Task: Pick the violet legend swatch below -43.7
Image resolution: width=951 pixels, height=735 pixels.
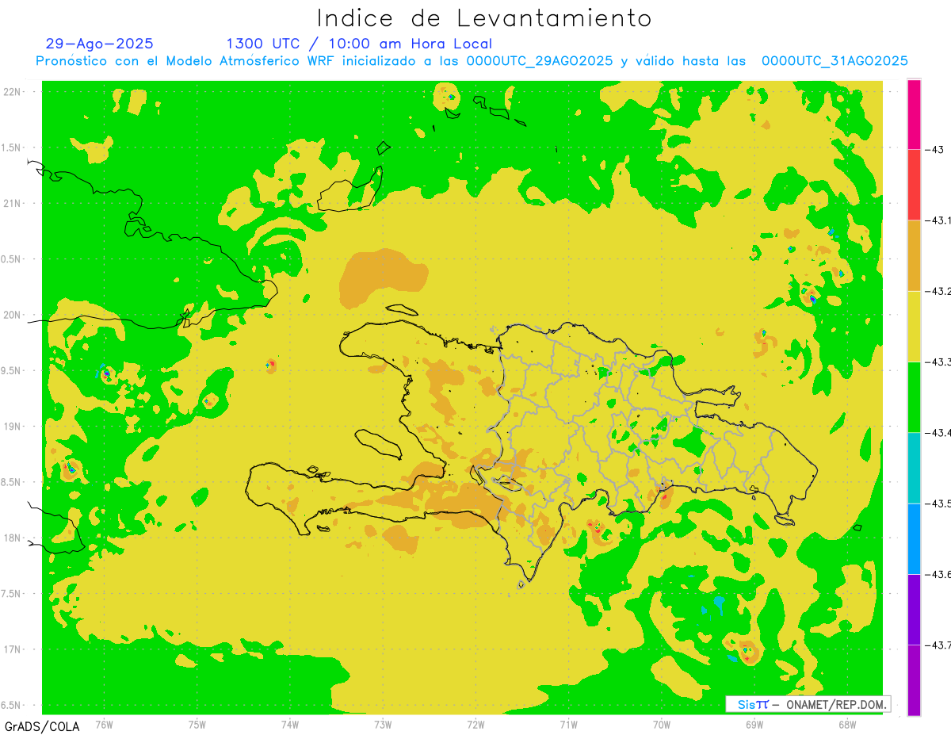Action: pyautogui.click(x=914, y=679)
